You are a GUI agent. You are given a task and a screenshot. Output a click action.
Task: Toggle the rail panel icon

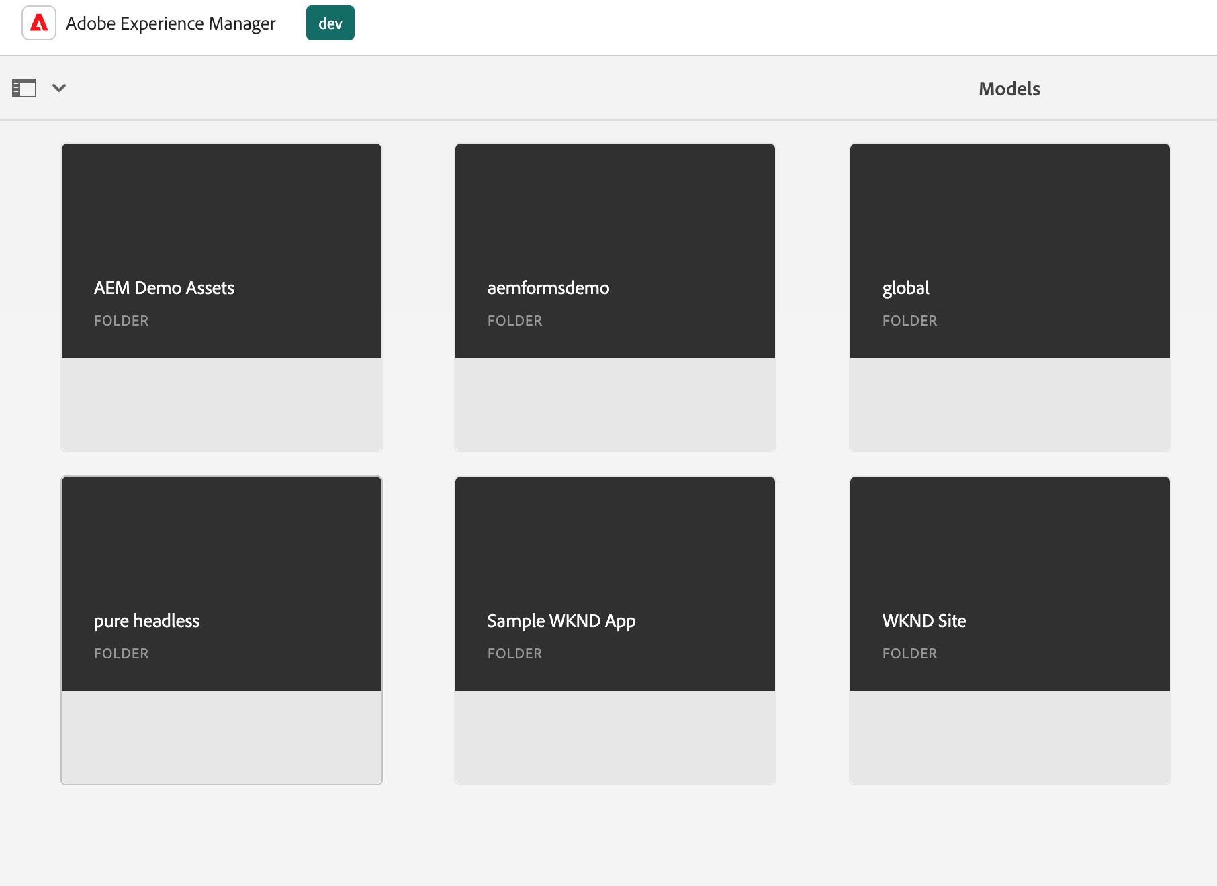click(x=24, y=88)
